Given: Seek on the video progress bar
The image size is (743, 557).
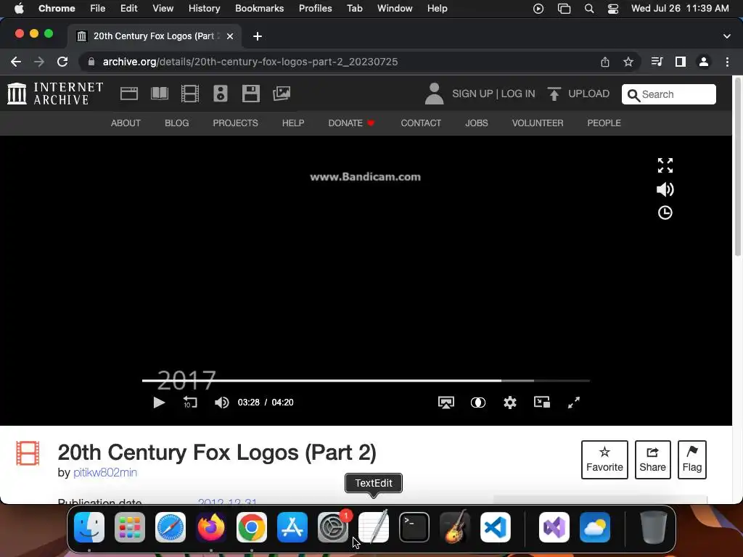Looking at the screenshot, I should [x=366, y=380].
